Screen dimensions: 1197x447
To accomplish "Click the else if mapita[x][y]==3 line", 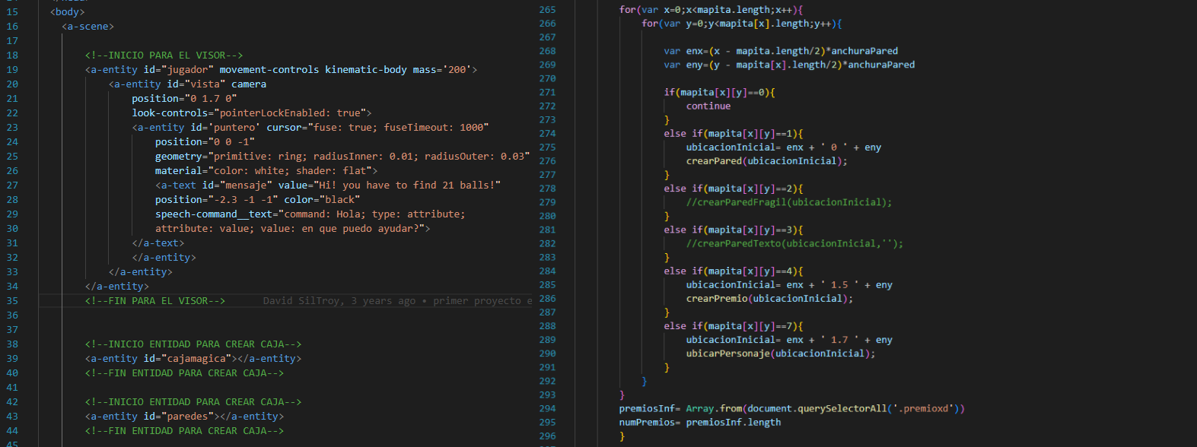I will pyautogui.click(x=734, y=230).
